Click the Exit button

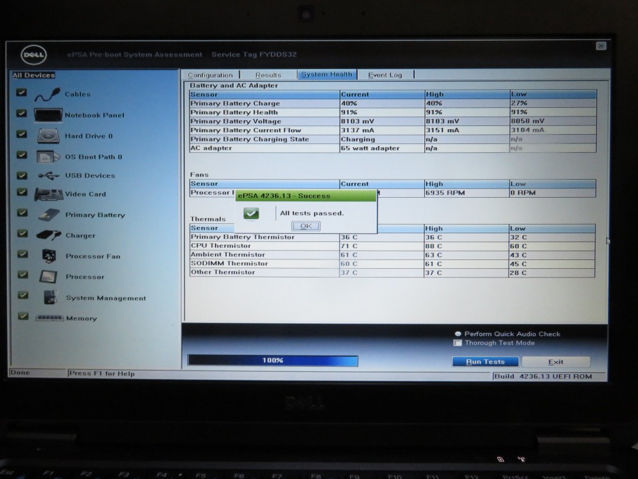[x=556, y=362]
